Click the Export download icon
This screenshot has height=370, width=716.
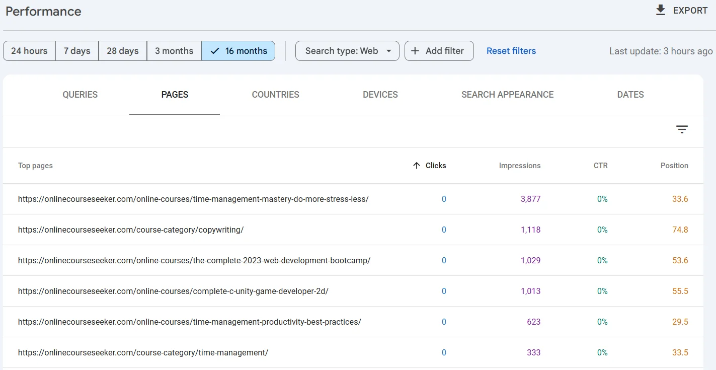[661, 10]
